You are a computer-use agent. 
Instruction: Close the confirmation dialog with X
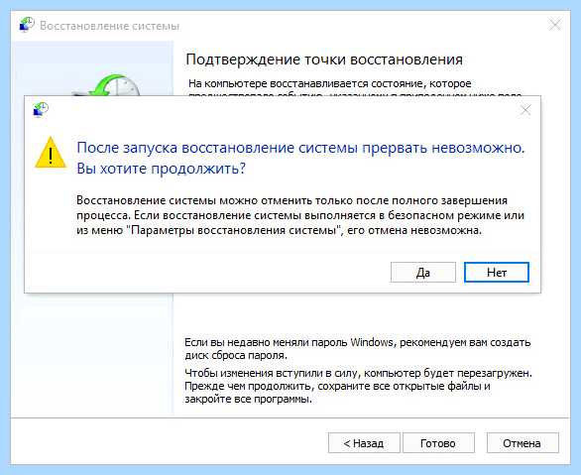[525, 110]
